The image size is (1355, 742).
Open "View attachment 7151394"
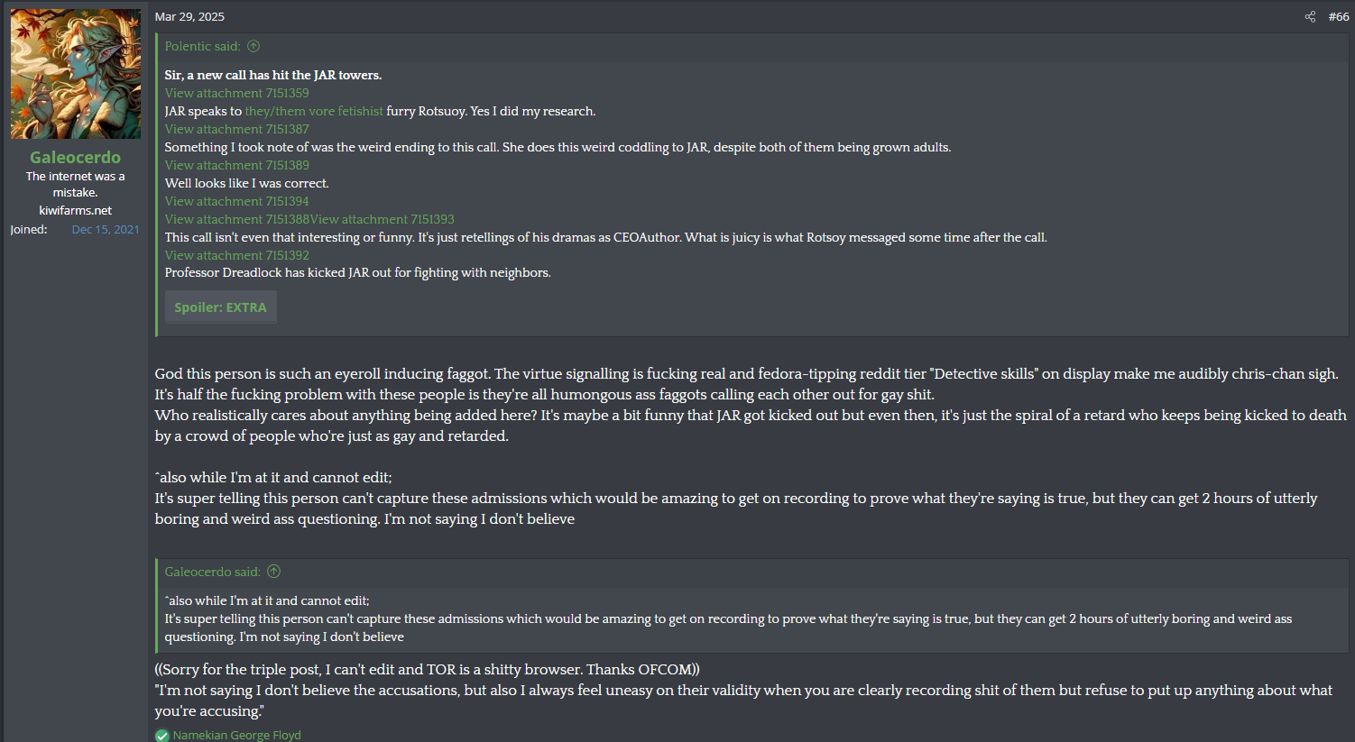tap(236, 201)
